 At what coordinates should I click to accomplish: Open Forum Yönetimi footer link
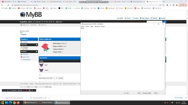click(x=24, y=84)
